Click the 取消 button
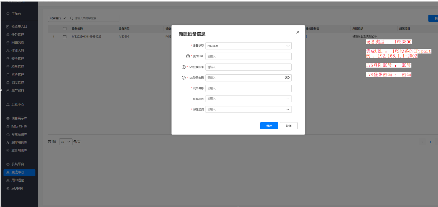 (288, 126)
